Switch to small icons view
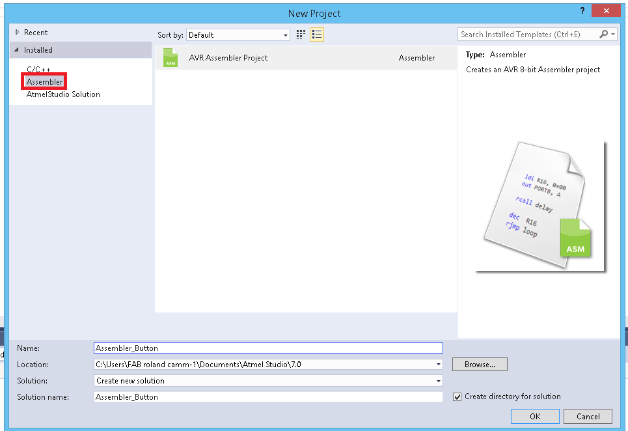The width and height of the screenshot is (628, 431). click(301, 35)
